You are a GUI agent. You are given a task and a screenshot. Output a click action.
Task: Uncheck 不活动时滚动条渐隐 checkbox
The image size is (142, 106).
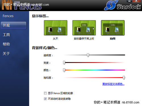click(45, 99)
